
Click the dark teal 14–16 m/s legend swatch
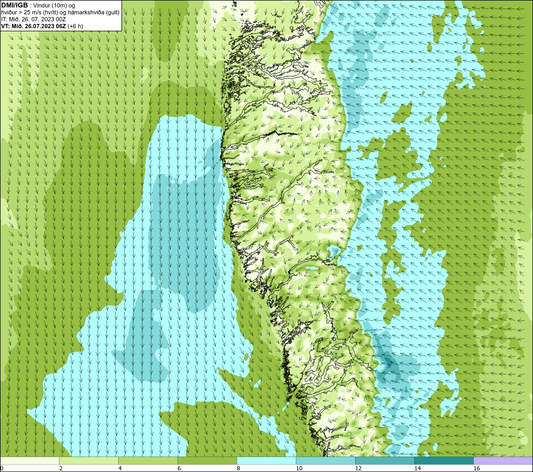[443, 461]
